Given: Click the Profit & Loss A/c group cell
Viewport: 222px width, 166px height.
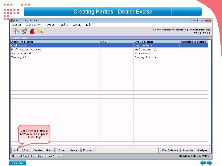Looking at the screenshot, I should tap(156, 49).
